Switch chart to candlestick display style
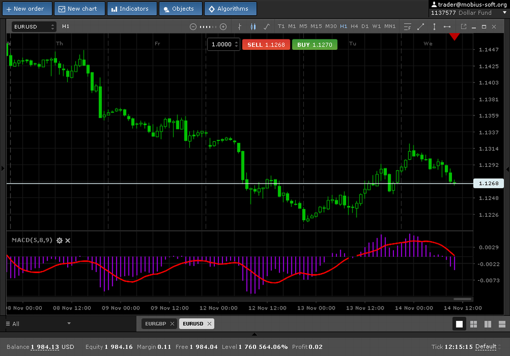510x356 pixels. (253, 27)
